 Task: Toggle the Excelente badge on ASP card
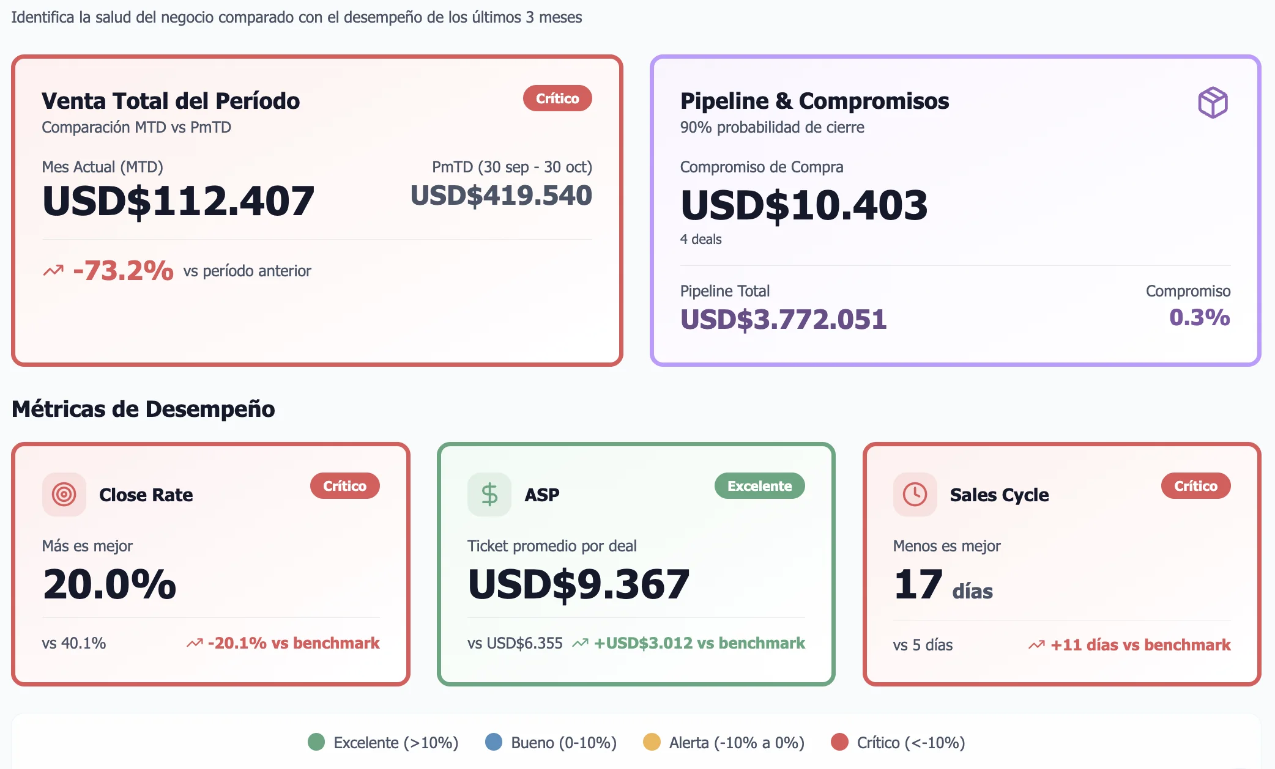coord(760,486)
